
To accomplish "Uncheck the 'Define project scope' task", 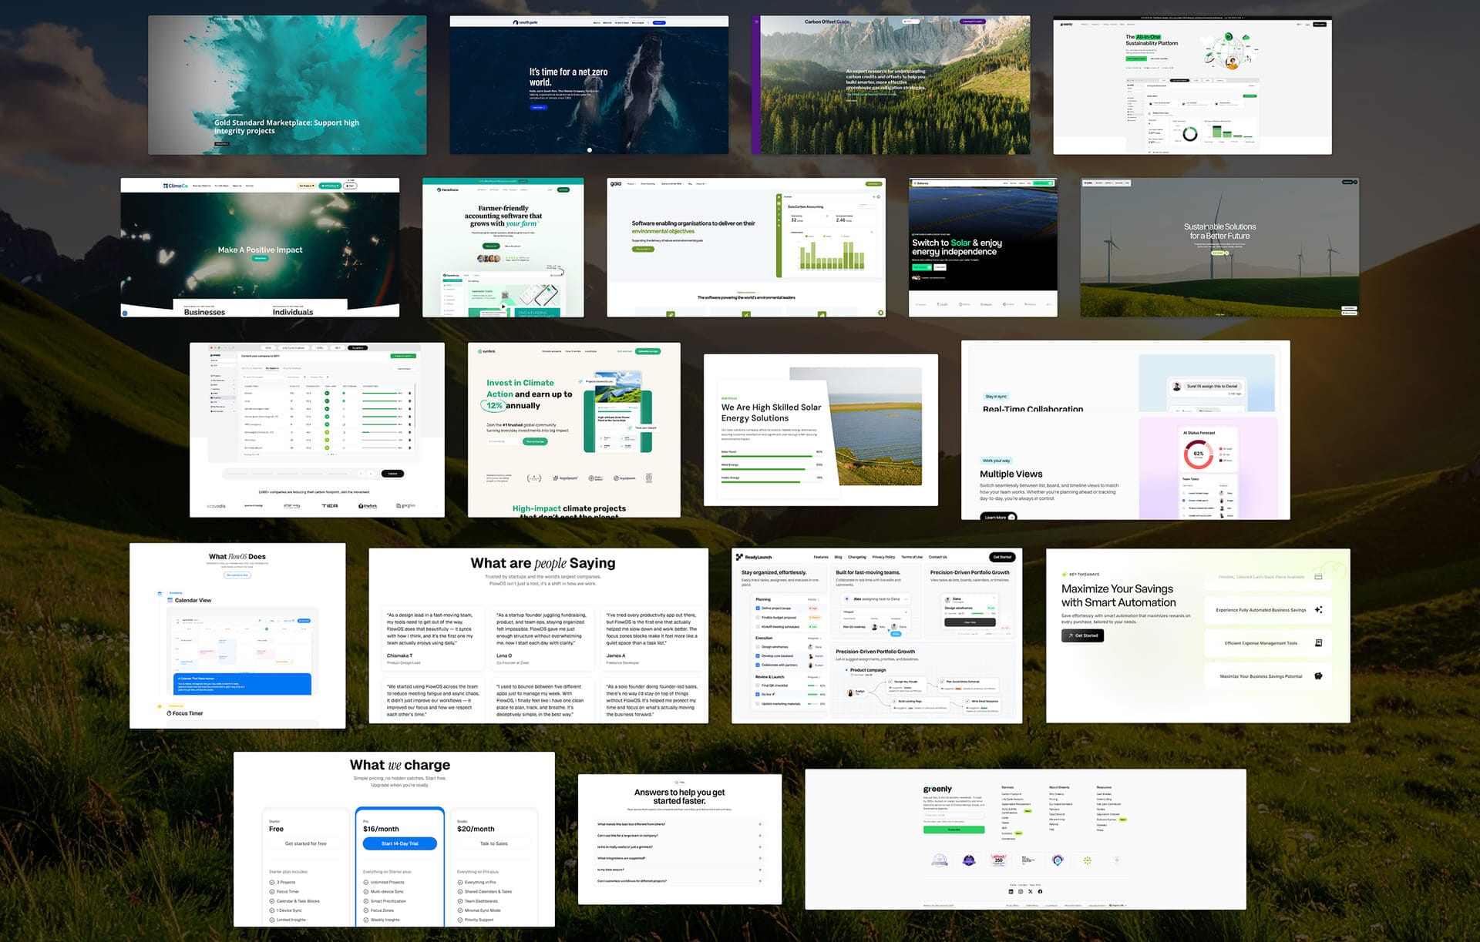I will 758,608.
